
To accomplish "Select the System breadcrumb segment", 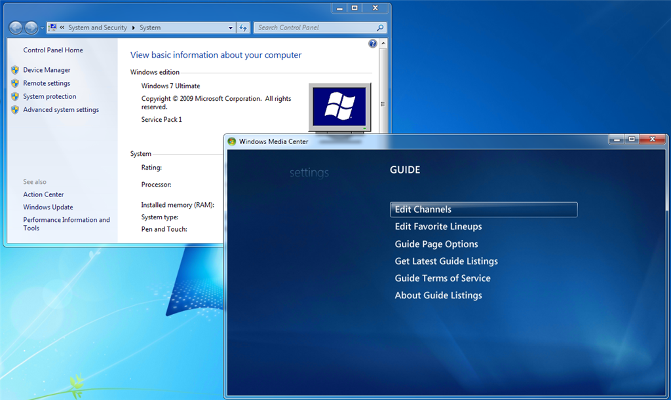I will (150, 27).
